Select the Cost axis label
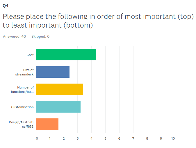This screenshot has height=148, width=196. (x=30, y=55)
